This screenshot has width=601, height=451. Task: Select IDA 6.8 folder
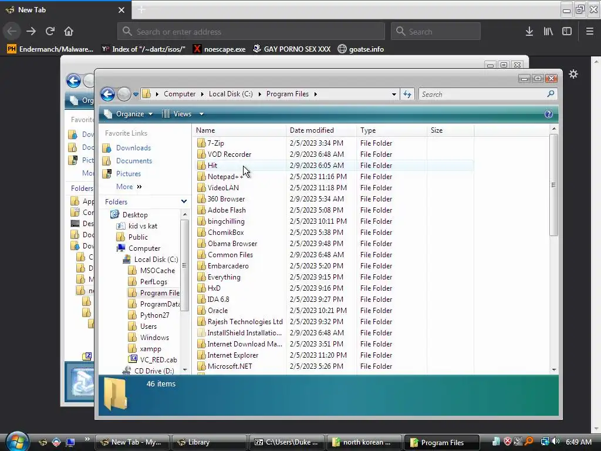click(218, 299)
